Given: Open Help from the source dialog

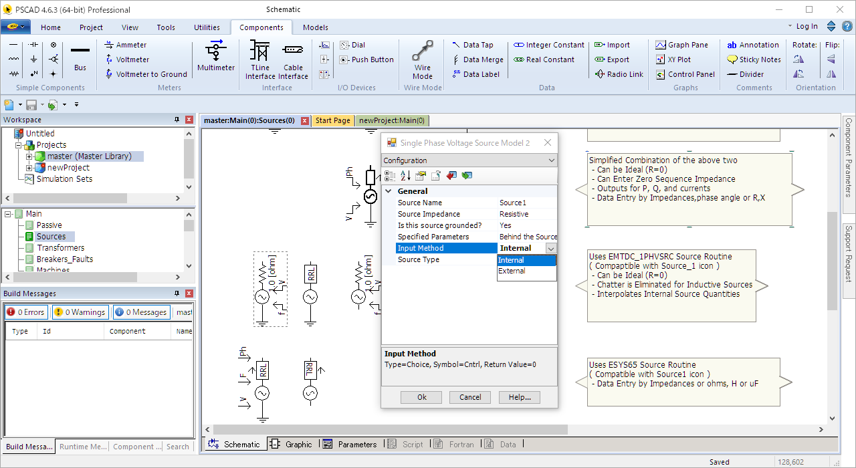Looking at the screenshot, I should click(519, 397).
